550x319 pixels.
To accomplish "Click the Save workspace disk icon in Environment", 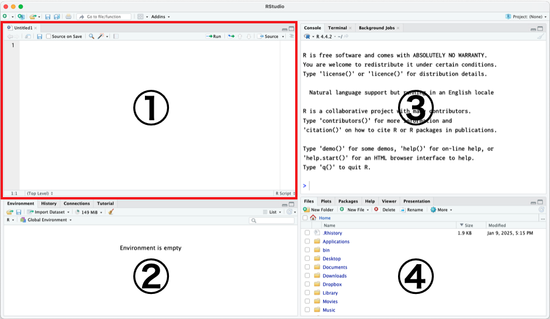I will 19,212.
